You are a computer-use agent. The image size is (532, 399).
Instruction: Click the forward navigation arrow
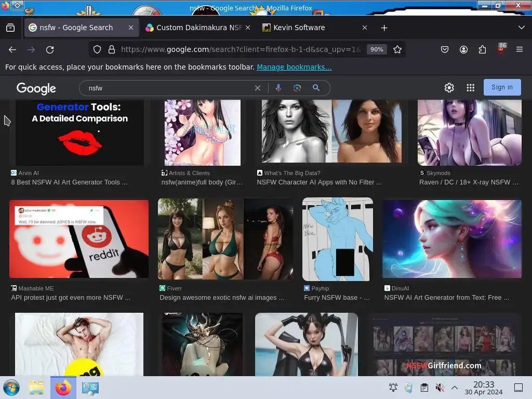pos(31,50)
